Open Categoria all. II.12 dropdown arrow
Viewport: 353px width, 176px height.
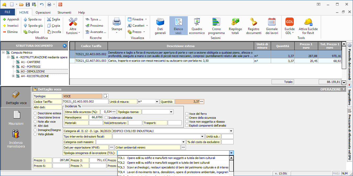231,131
